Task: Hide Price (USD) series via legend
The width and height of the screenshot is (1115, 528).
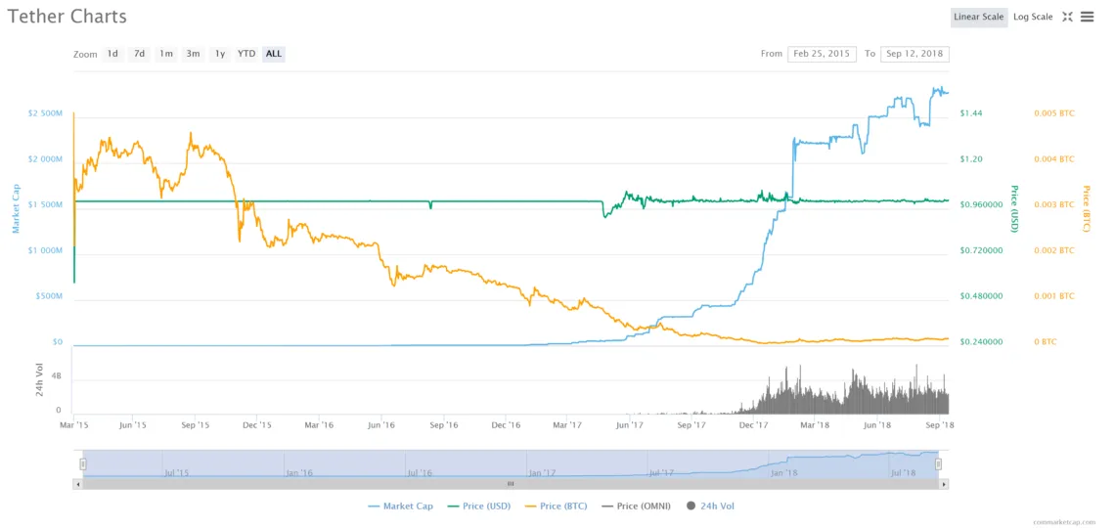Action: tap(478, 506)
